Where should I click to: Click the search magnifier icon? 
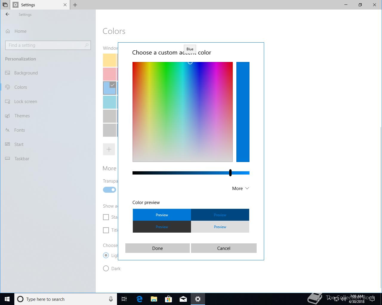tap(87, 45)
